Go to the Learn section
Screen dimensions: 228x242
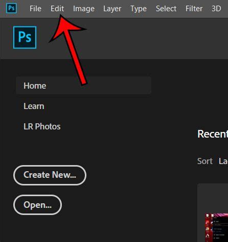34,106
